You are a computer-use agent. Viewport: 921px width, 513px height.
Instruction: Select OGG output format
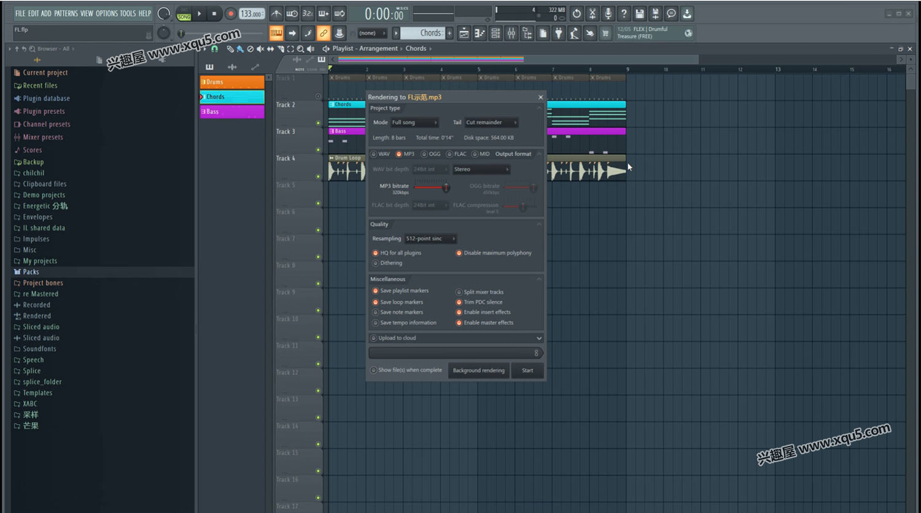(x=430, y=154)
